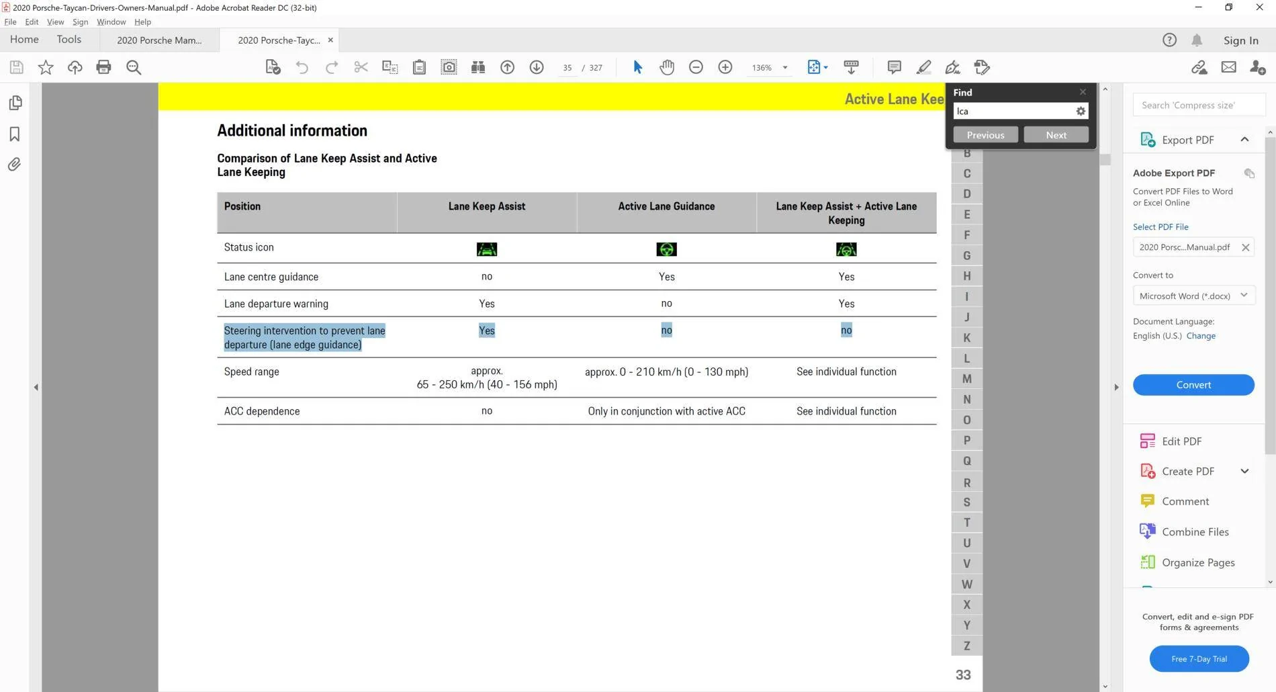
Task: Open the Edit menu
Action: pyautogui.click(x=32, y=22)
